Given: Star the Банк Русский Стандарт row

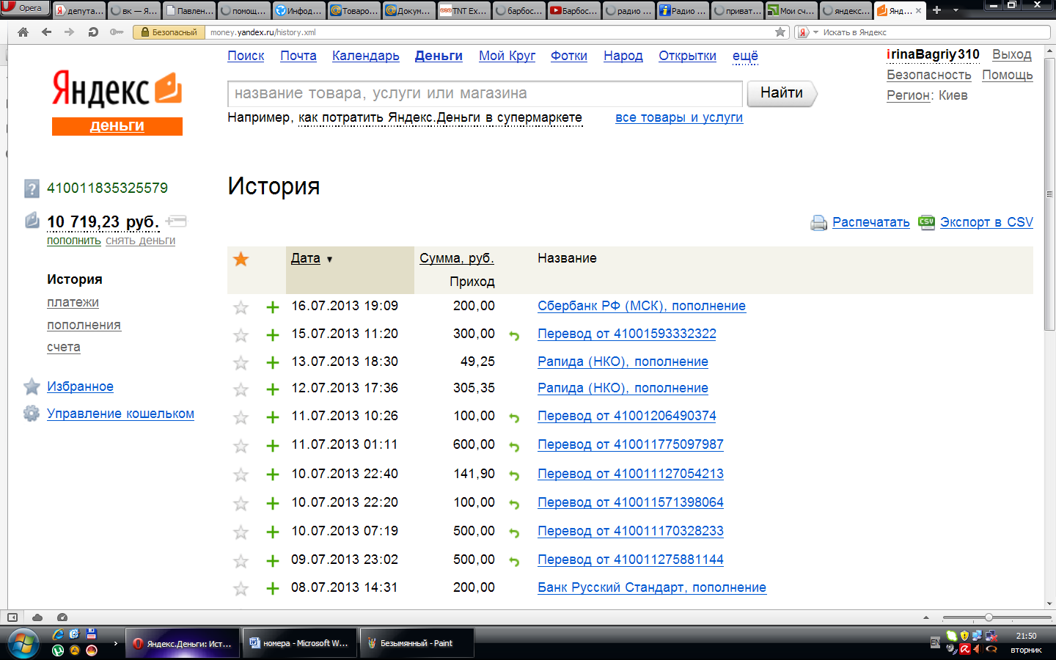Looking at the screenshot, I should 241,588.
